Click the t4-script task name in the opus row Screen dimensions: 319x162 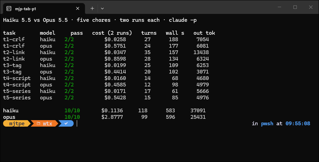pyautogui.click(x=17, y=85)
